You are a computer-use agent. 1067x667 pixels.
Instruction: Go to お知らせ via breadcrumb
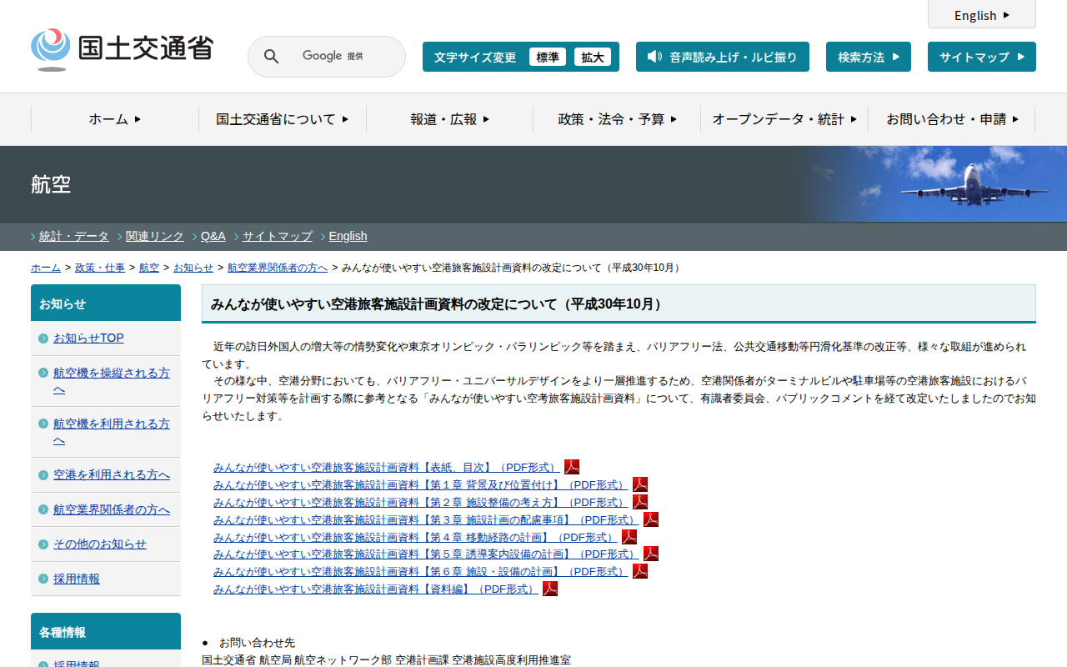(x=193, y=268)
